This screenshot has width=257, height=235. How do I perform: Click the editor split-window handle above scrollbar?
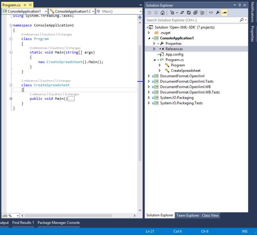point(140,17)
